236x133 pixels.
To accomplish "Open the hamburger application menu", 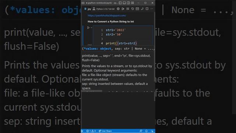I will [83, 3].
